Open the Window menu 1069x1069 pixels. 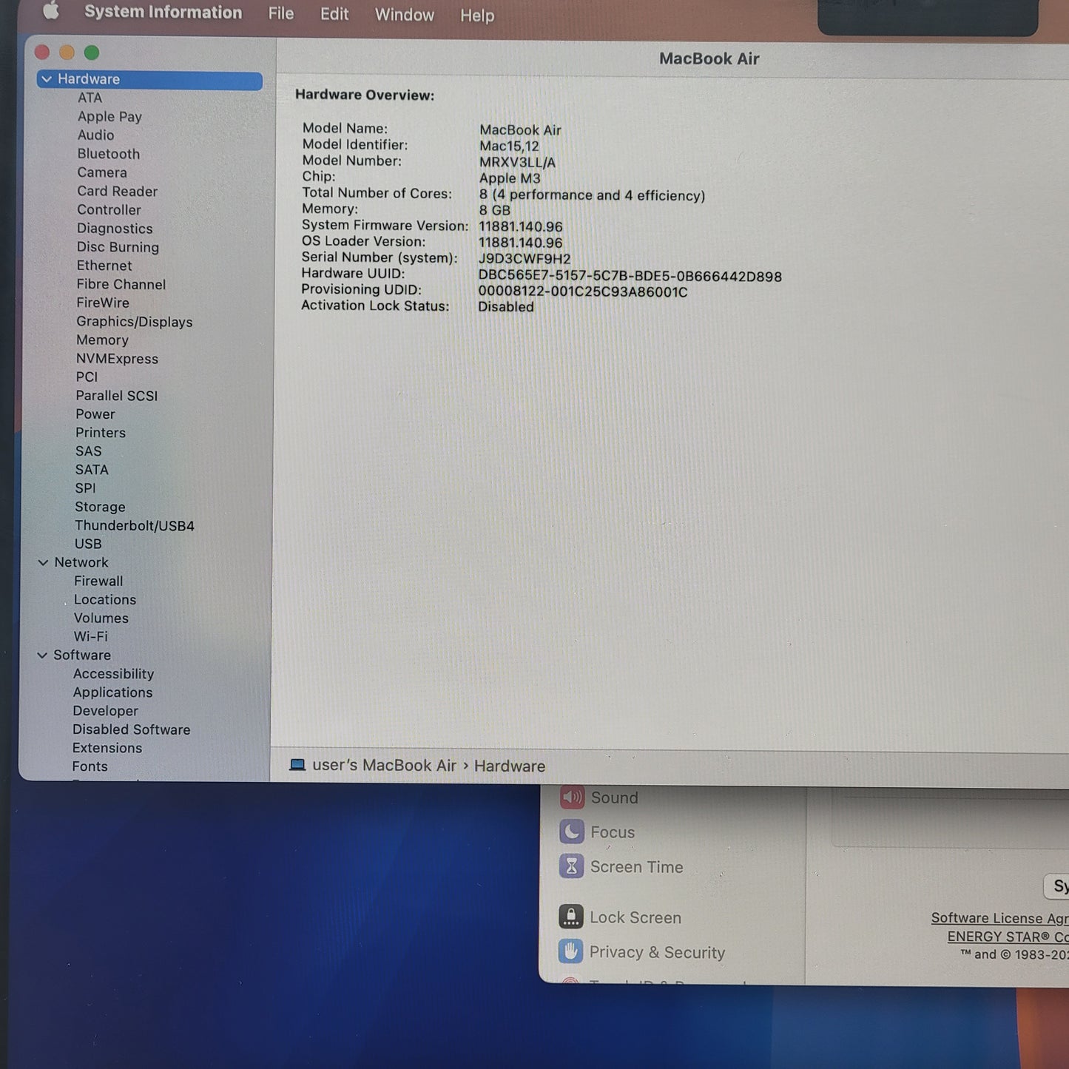(404, 15)
